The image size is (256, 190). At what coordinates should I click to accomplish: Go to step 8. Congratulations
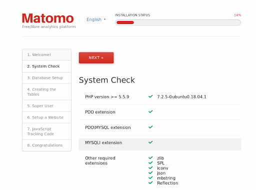click(x=46, y=145)
